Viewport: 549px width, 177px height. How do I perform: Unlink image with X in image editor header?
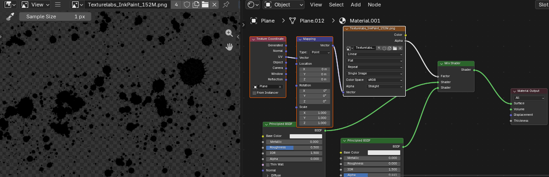coord(214,5)
